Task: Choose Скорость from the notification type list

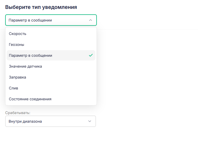Action: [x=51, y=34]
